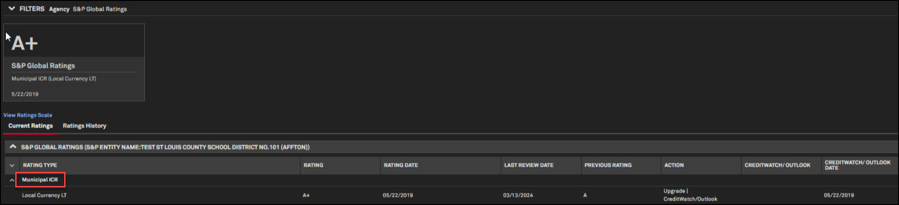Image resolution: width=899 pixels, height=205 pixels.
Task: Click the Last Review Date column header
Action: [x=529, y=165]
